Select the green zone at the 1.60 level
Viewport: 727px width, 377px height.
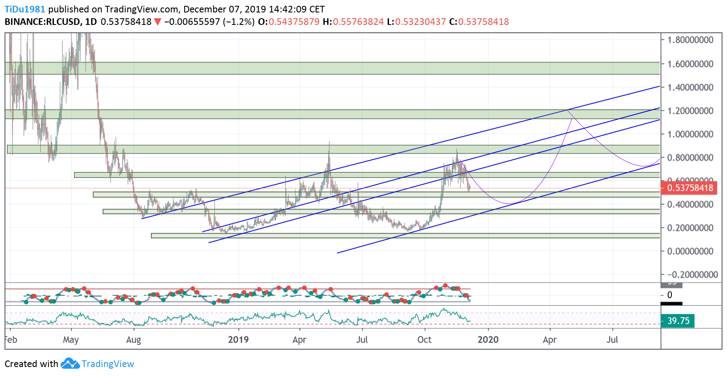(332, 68)
